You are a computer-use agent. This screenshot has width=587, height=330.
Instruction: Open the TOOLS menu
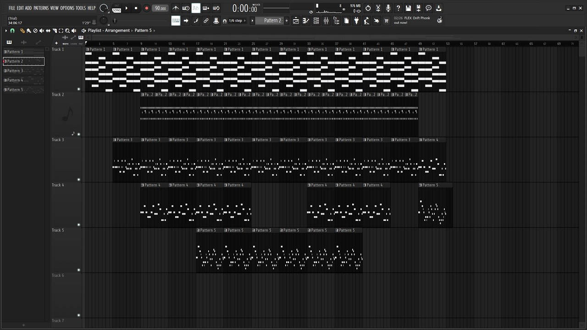coord(80,8)
